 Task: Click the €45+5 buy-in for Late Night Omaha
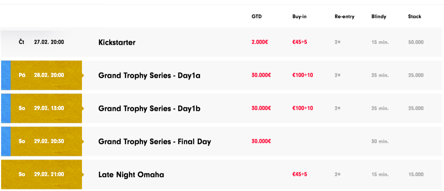[300, 174]
